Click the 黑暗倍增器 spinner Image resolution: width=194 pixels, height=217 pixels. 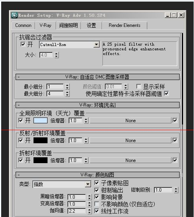[x=89, y=197]
